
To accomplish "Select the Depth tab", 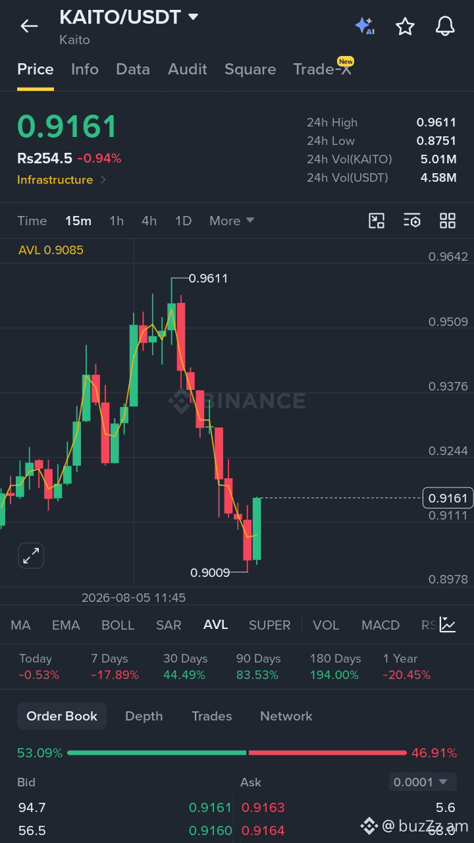I will tap(144, 716).
